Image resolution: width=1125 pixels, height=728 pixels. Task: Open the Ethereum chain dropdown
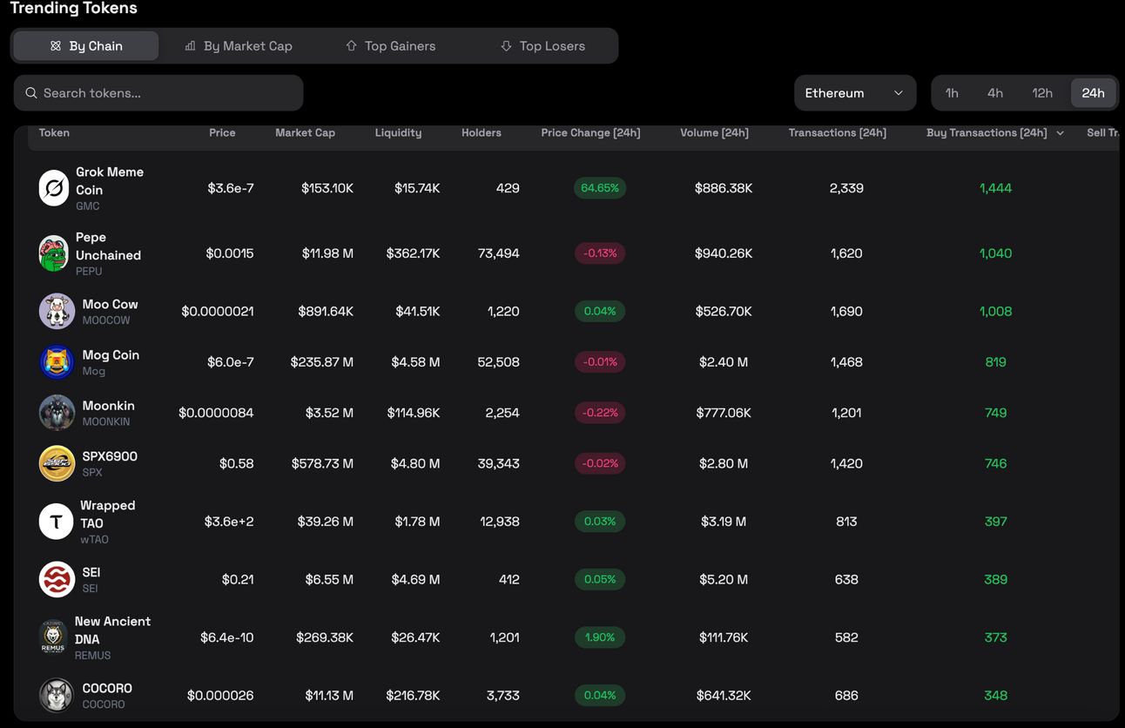click(855, 93)
